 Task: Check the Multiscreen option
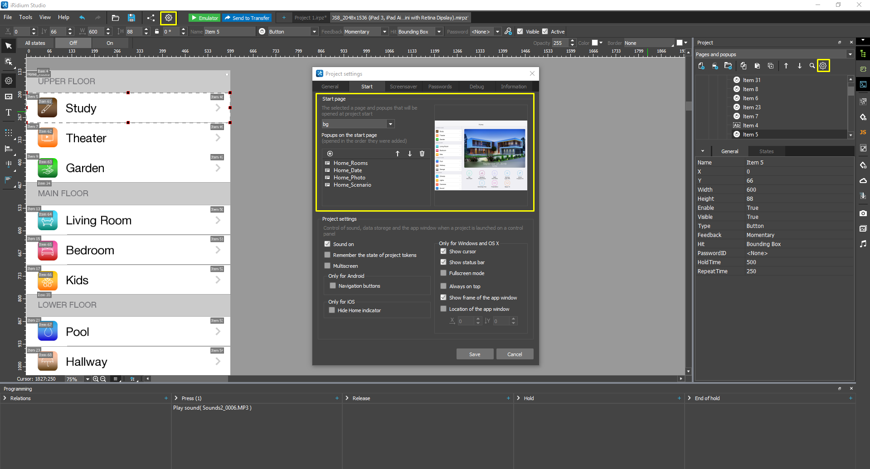[x=327, y=266]
